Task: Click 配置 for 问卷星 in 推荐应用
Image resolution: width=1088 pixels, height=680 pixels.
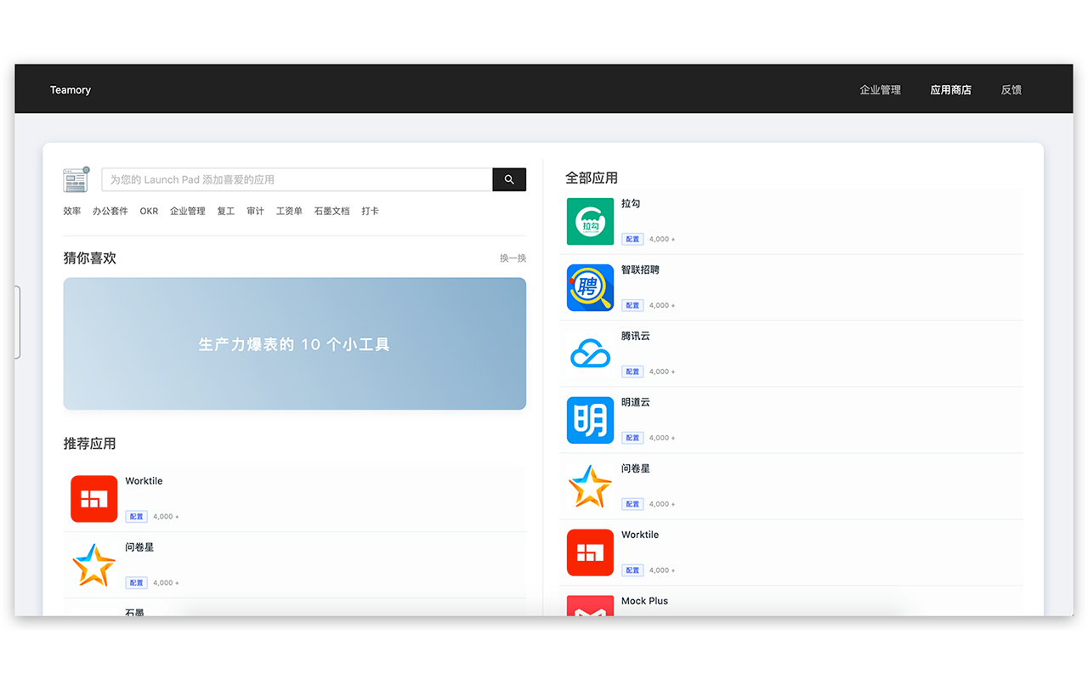Action: point(137,583)
